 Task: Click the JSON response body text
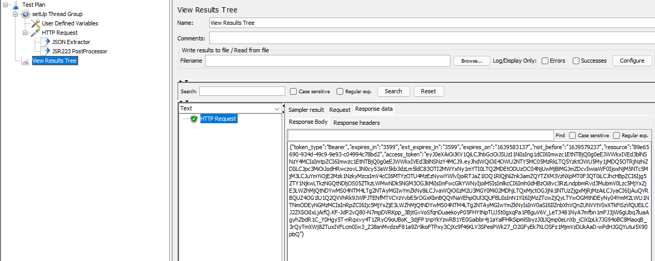click(469, 191)
